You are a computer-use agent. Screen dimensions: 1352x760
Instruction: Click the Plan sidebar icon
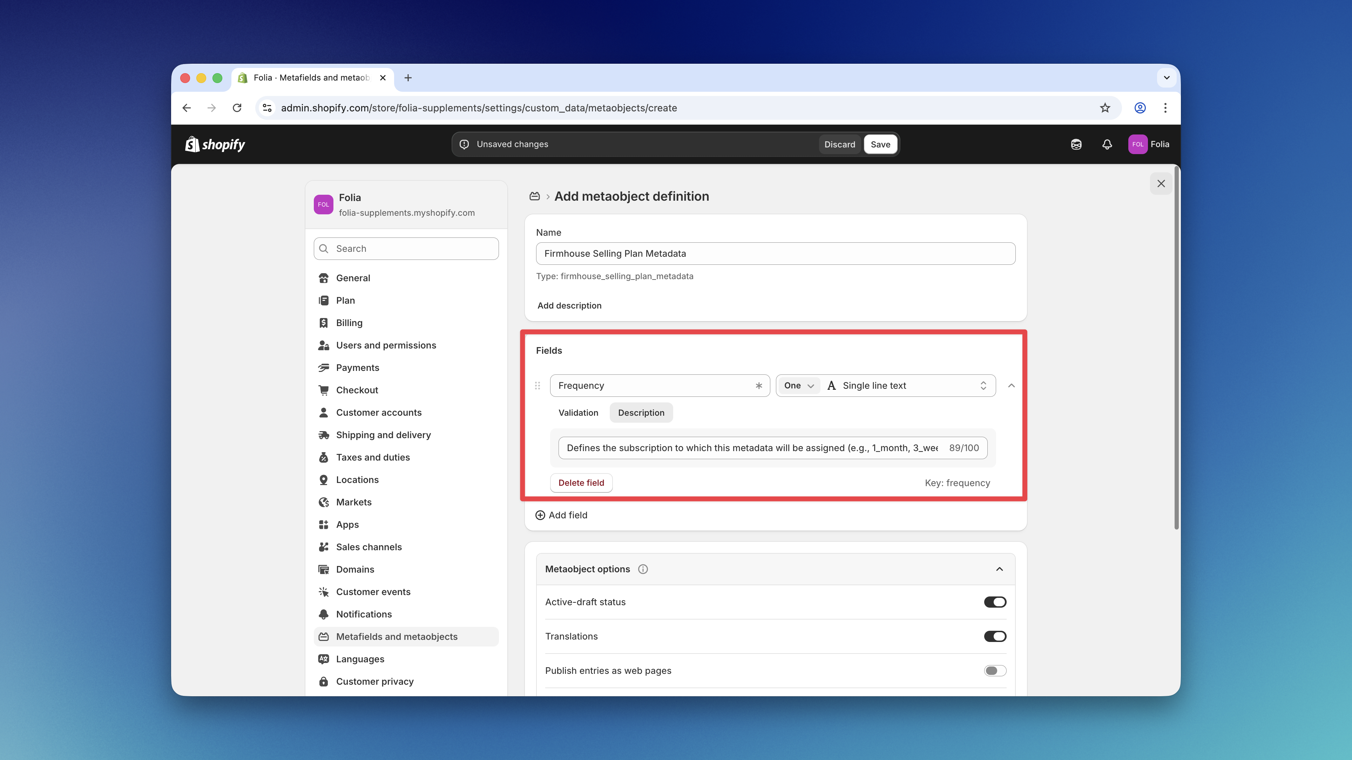click(x=323, y=300)
